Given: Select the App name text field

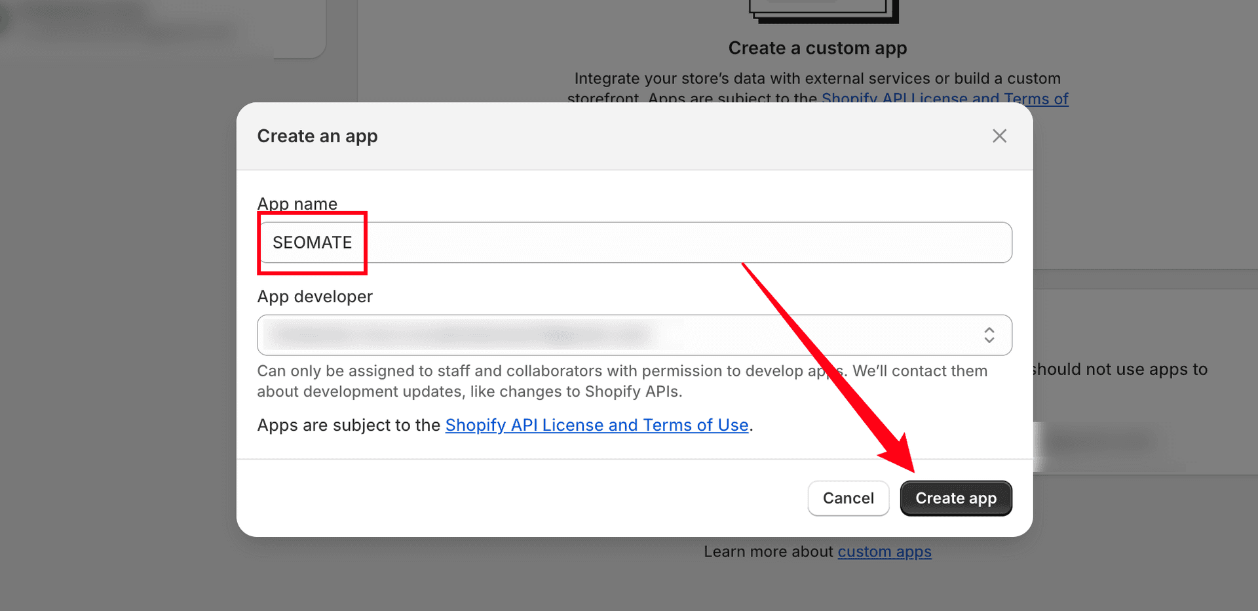Looking at the screenshot, I should [x=634, y=242].
